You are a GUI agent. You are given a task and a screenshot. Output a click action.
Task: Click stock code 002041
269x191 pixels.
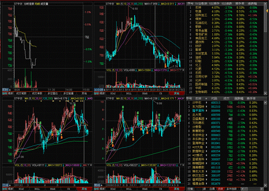tap(216, 143)
